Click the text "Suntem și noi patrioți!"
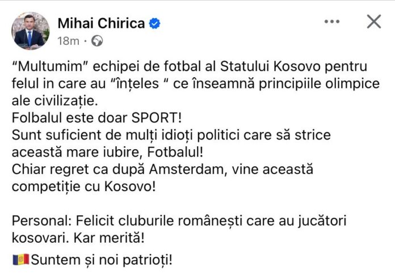This screenshot has width=395, height=275. click(x=102, y=260)
